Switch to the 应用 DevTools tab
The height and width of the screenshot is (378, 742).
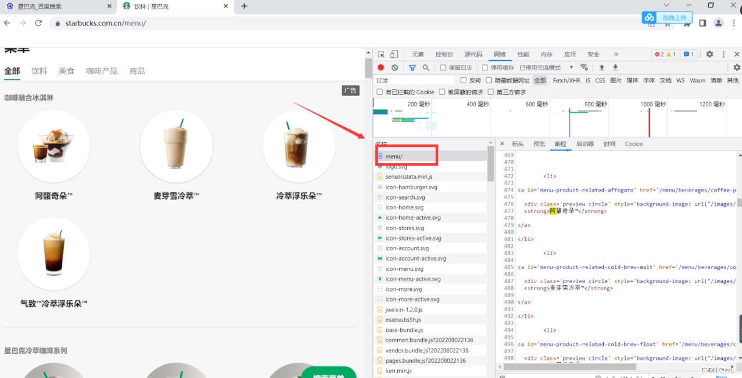point(570,54)
